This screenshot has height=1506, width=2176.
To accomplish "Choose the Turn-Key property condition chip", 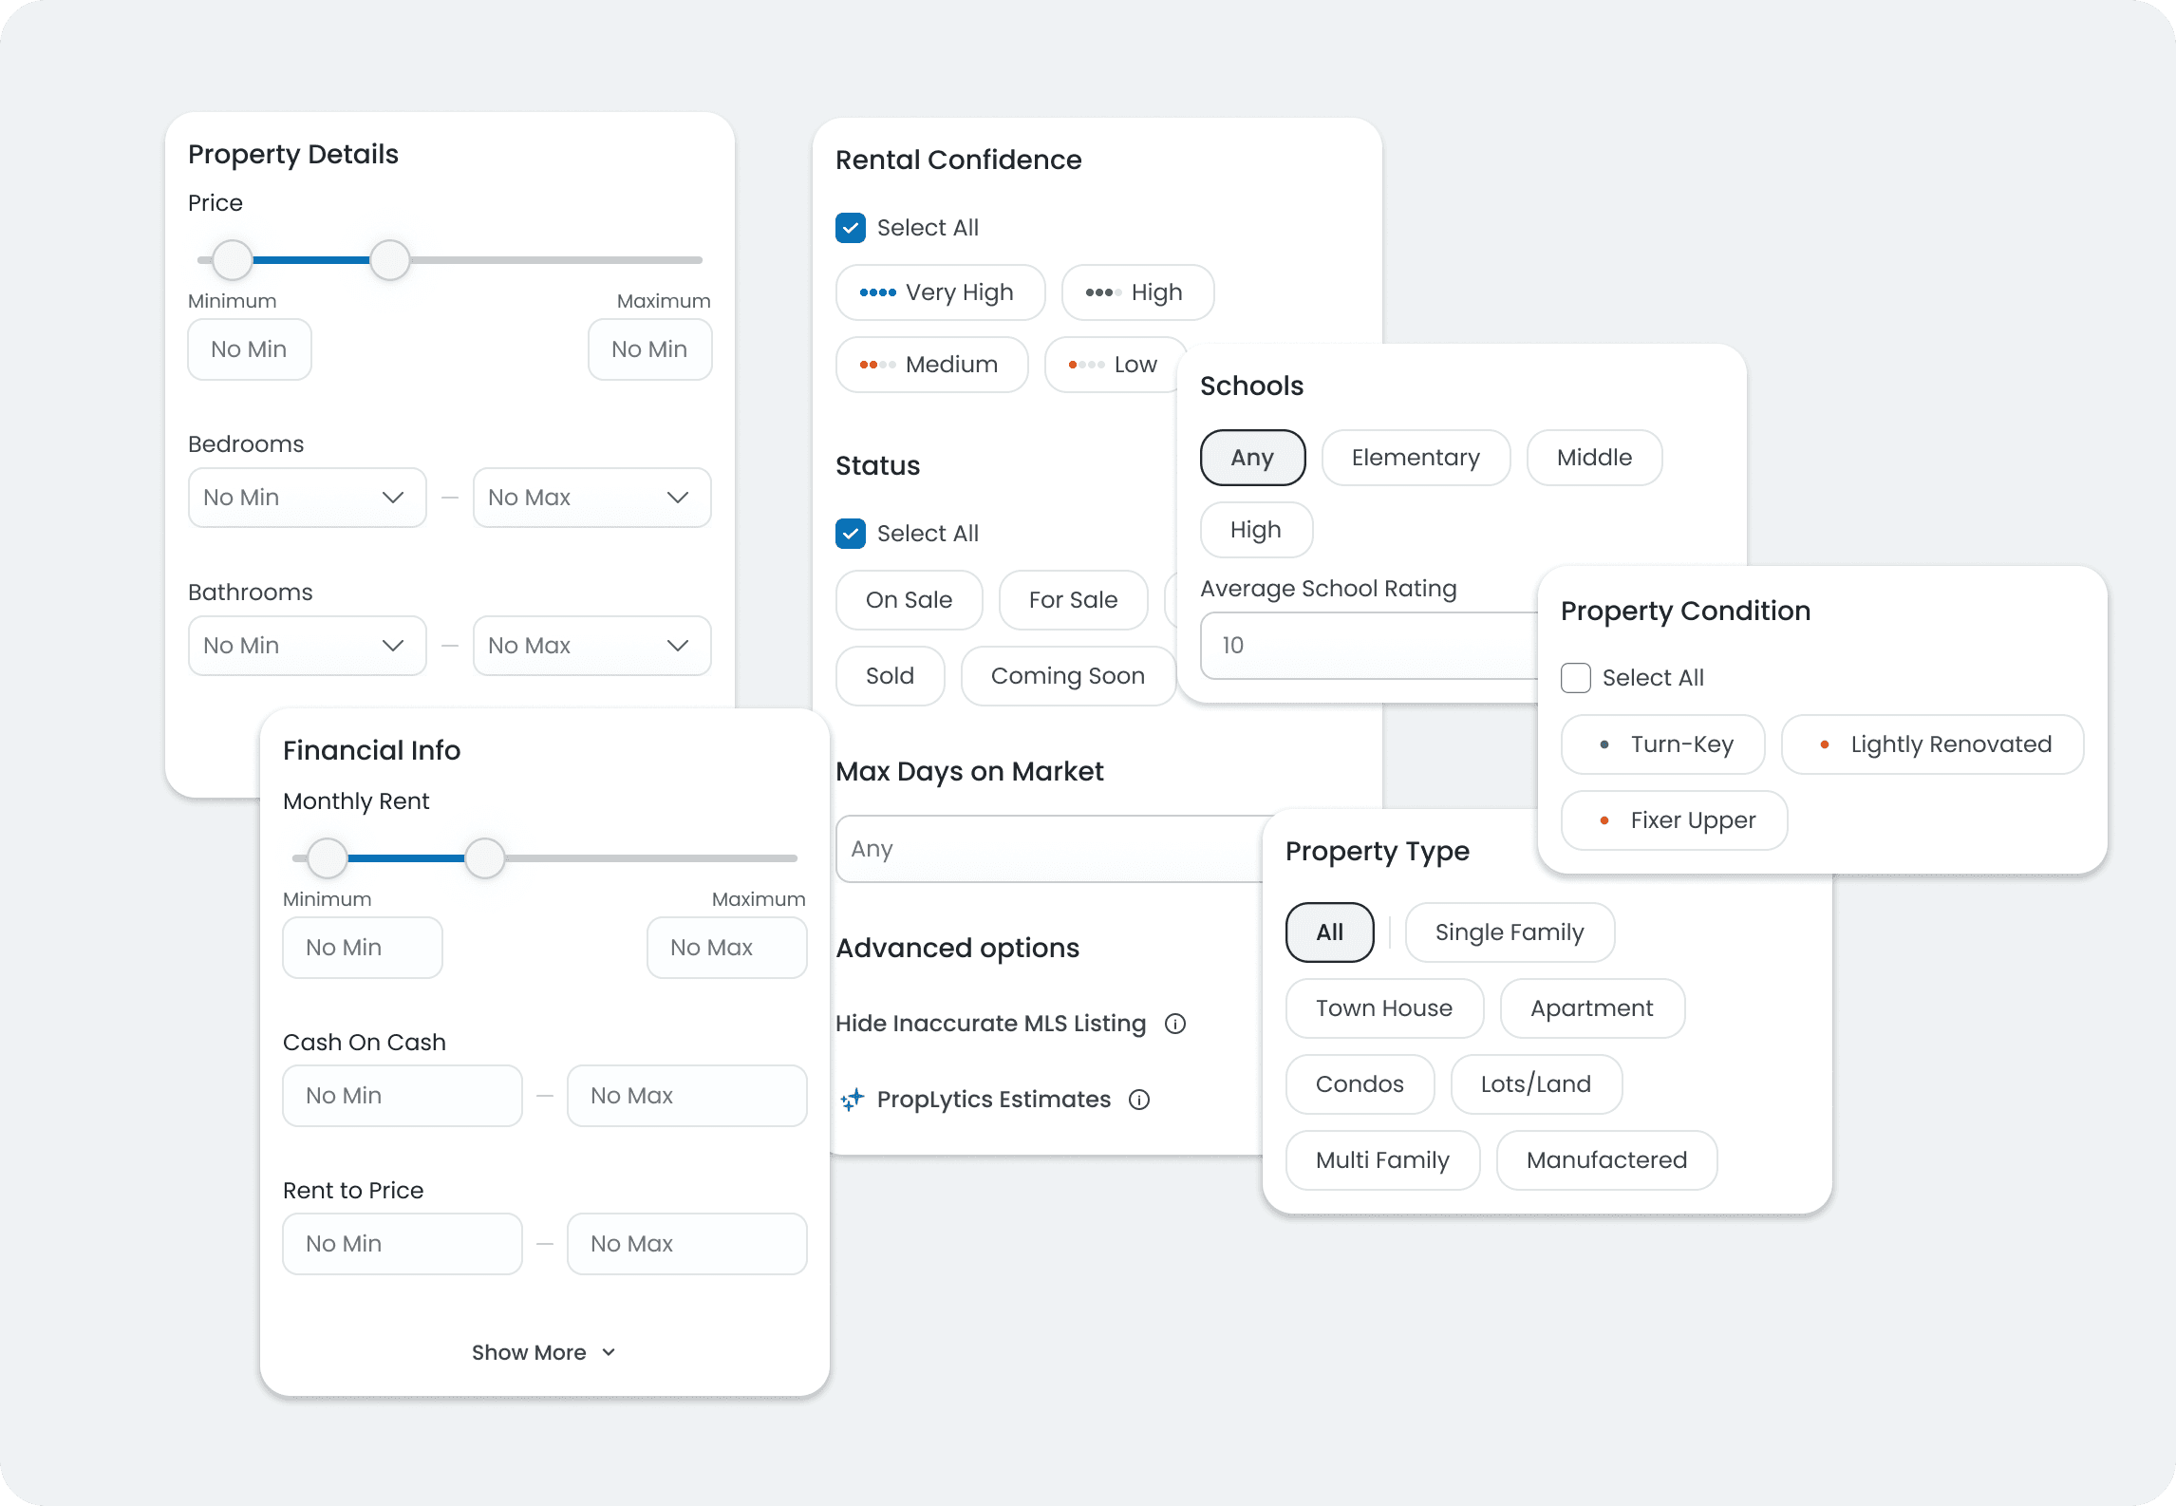I will click(1662, 744).
